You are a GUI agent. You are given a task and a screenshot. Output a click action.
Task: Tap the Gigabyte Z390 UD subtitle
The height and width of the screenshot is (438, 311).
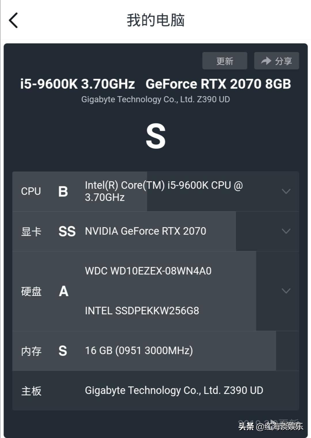155,99
